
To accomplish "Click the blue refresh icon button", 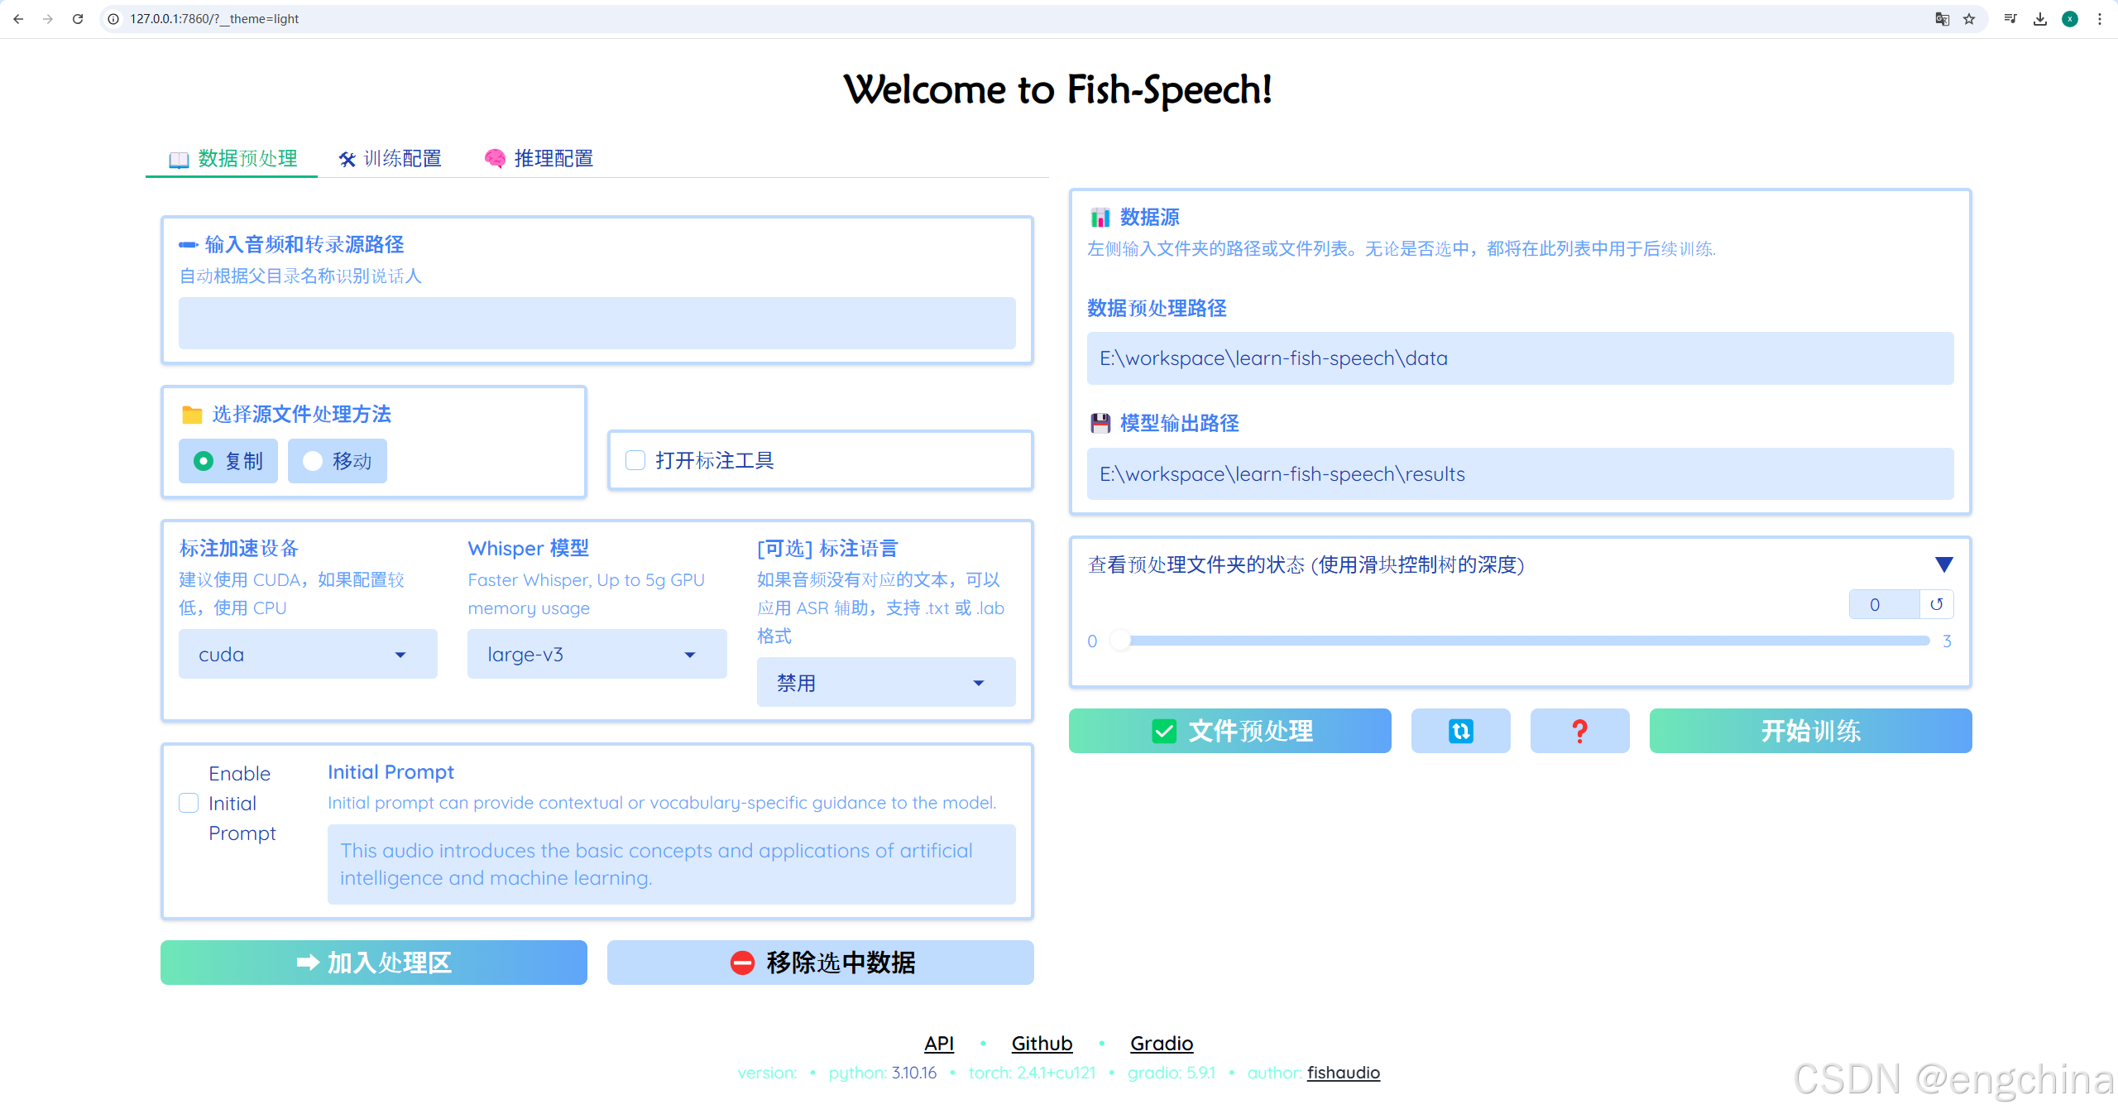I will pyautogui.click(x=1460, y=731).
